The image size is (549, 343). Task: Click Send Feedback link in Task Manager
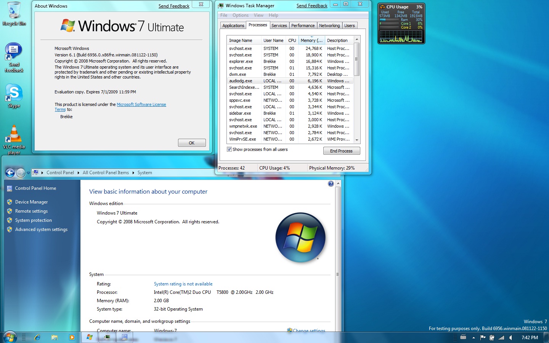[x=312, y=6]
